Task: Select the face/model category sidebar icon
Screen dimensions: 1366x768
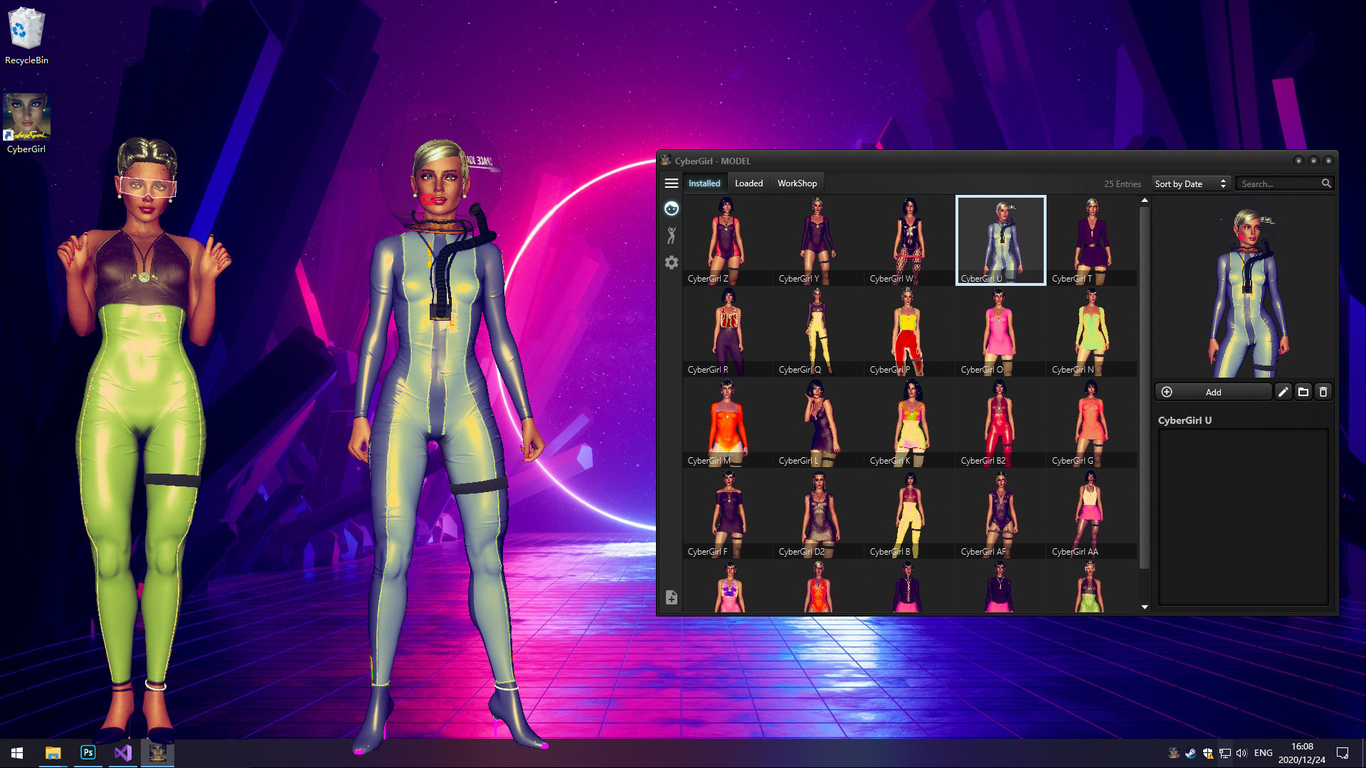Action: coord(671,208)
